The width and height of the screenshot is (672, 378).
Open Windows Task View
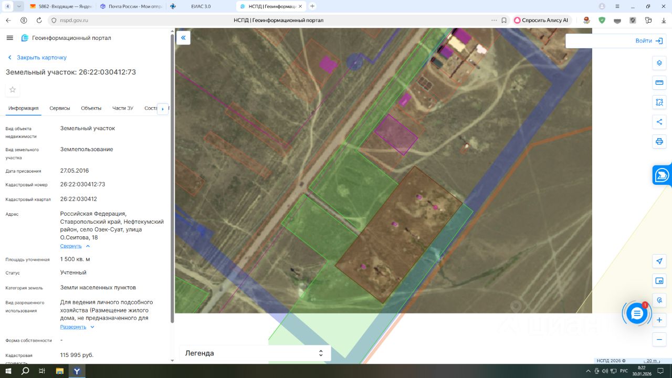(x=43, y=371)
